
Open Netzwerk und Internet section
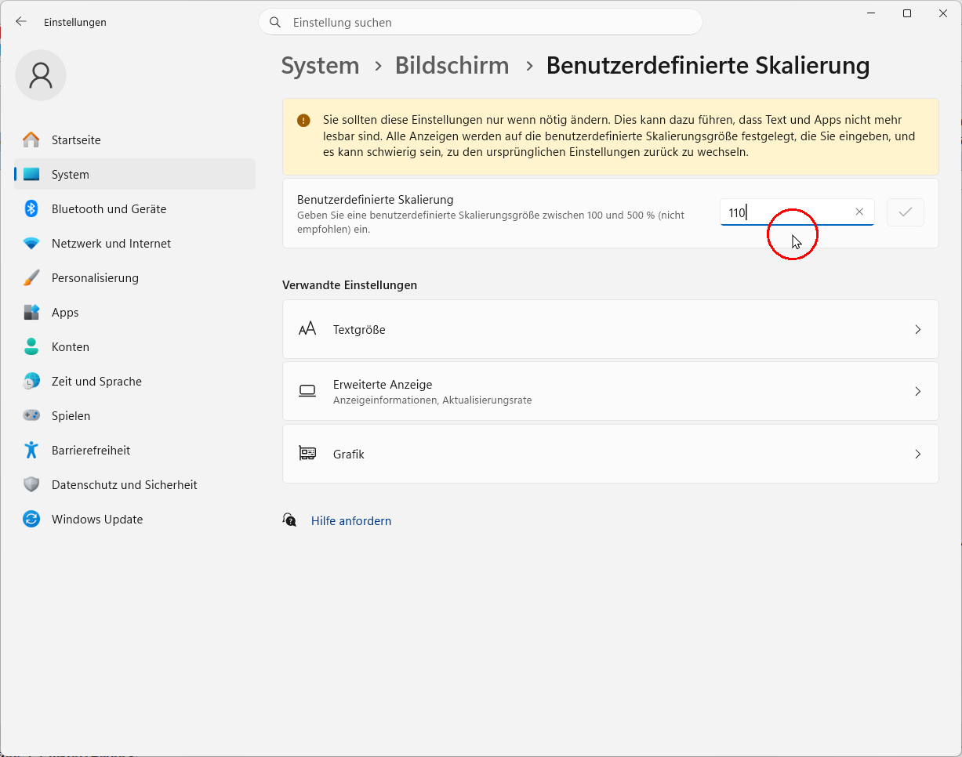(x=135, y=244)
